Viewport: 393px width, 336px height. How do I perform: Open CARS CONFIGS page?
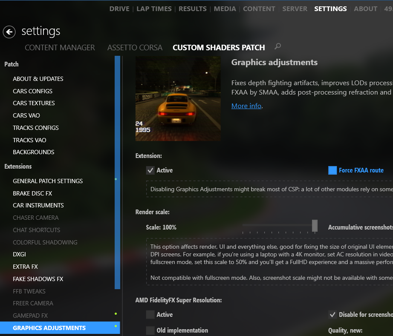click(x=32, y=91)
